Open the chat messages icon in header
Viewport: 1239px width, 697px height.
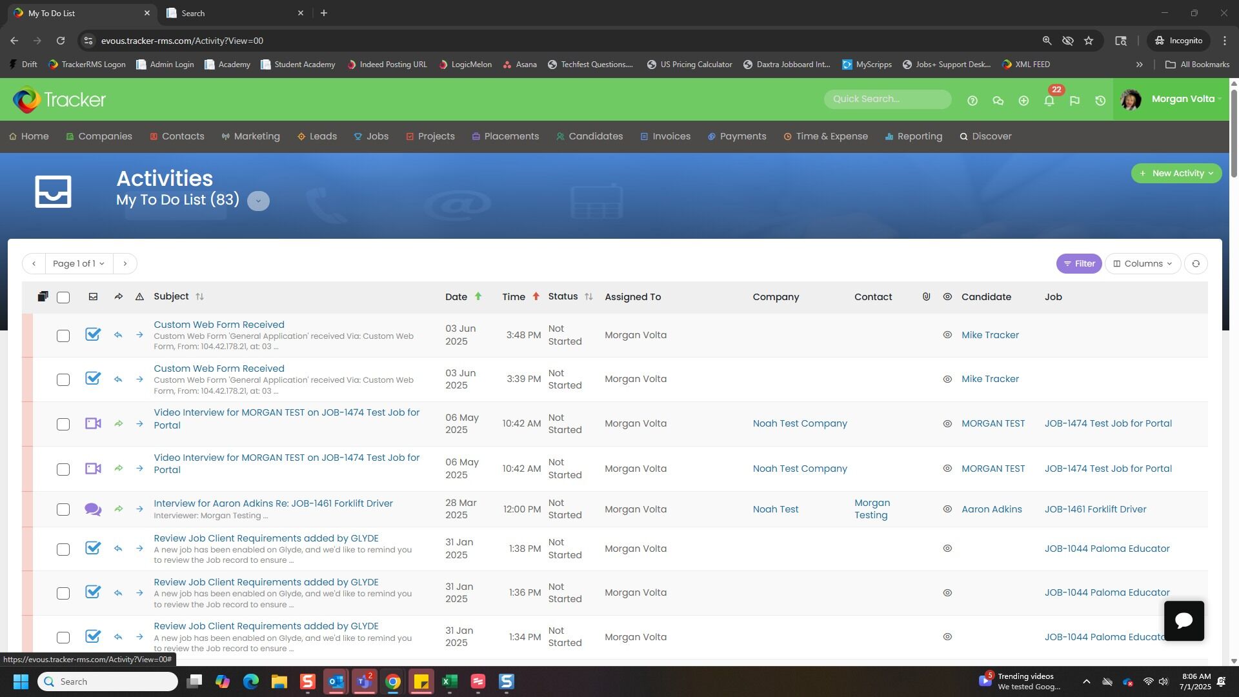(x=998, y=101)
